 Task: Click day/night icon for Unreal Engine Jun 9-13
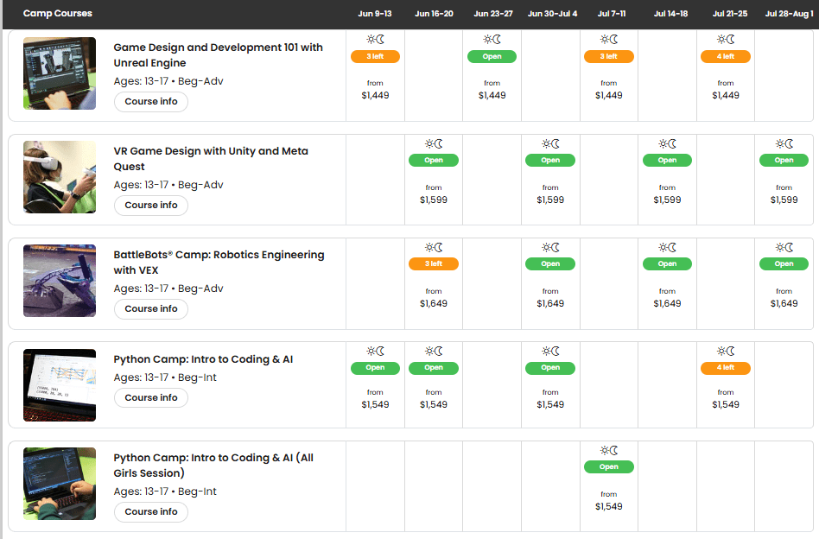tap(375, 40)
